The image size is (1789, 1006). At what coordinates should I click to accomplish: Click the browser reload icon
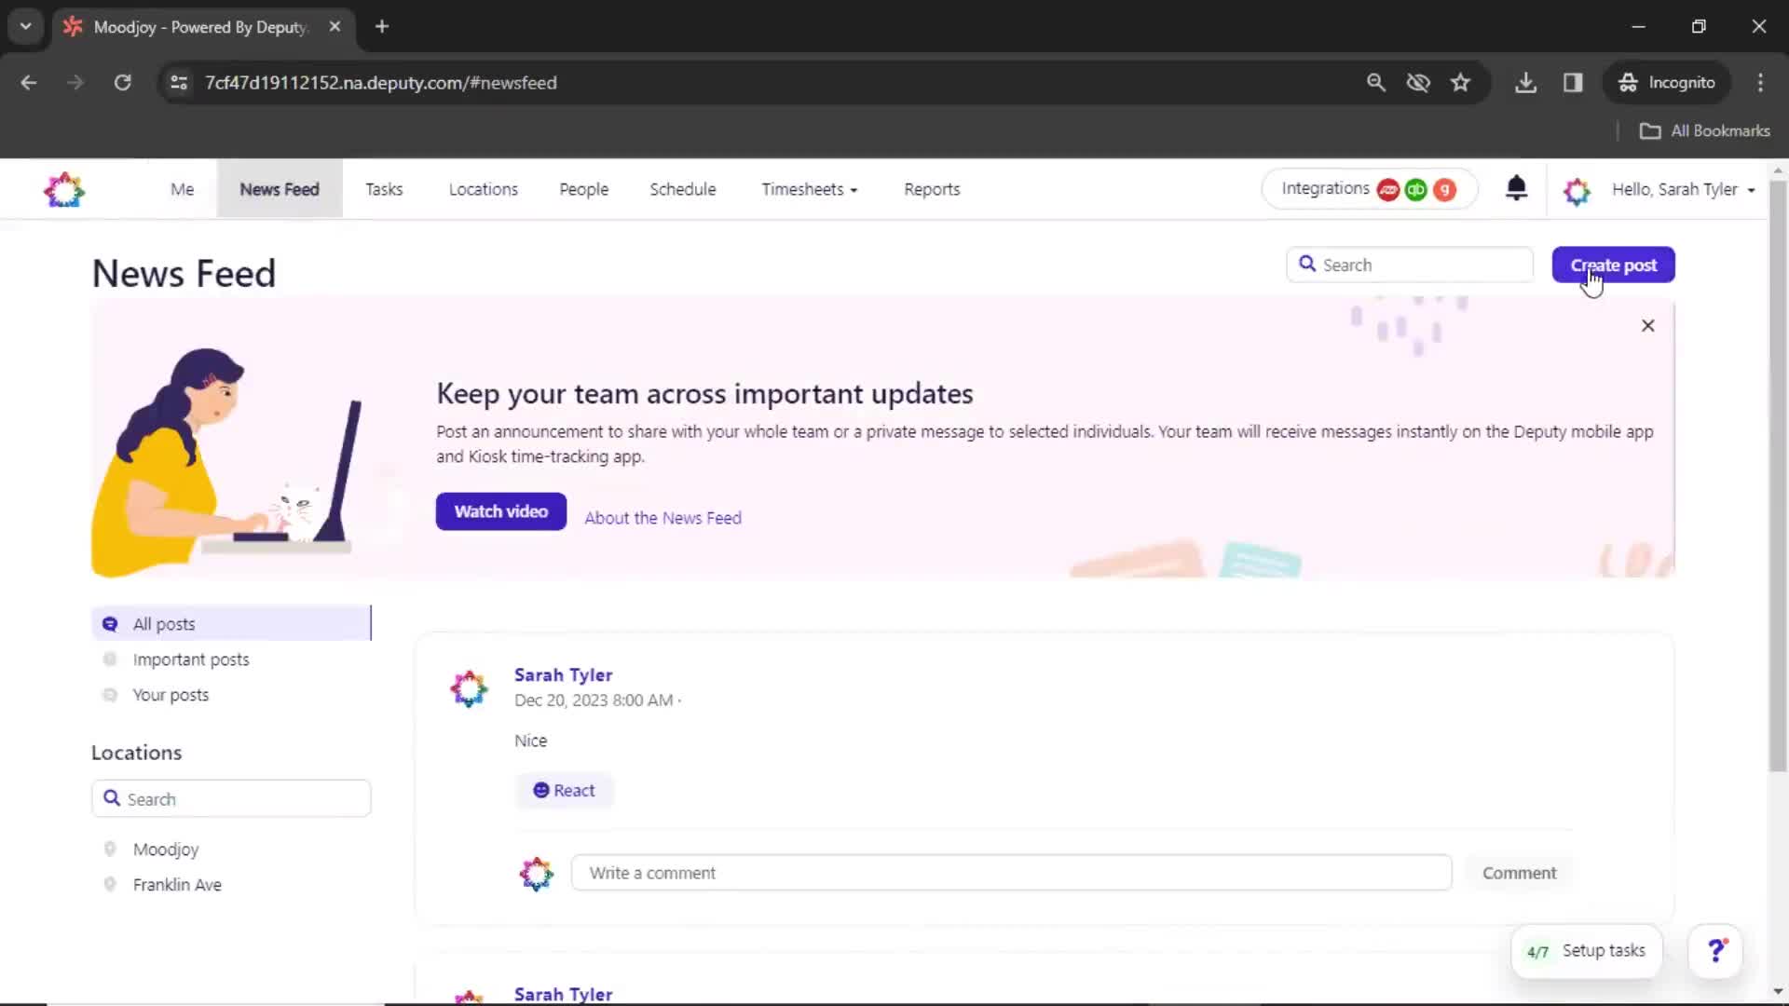[122, 83]
